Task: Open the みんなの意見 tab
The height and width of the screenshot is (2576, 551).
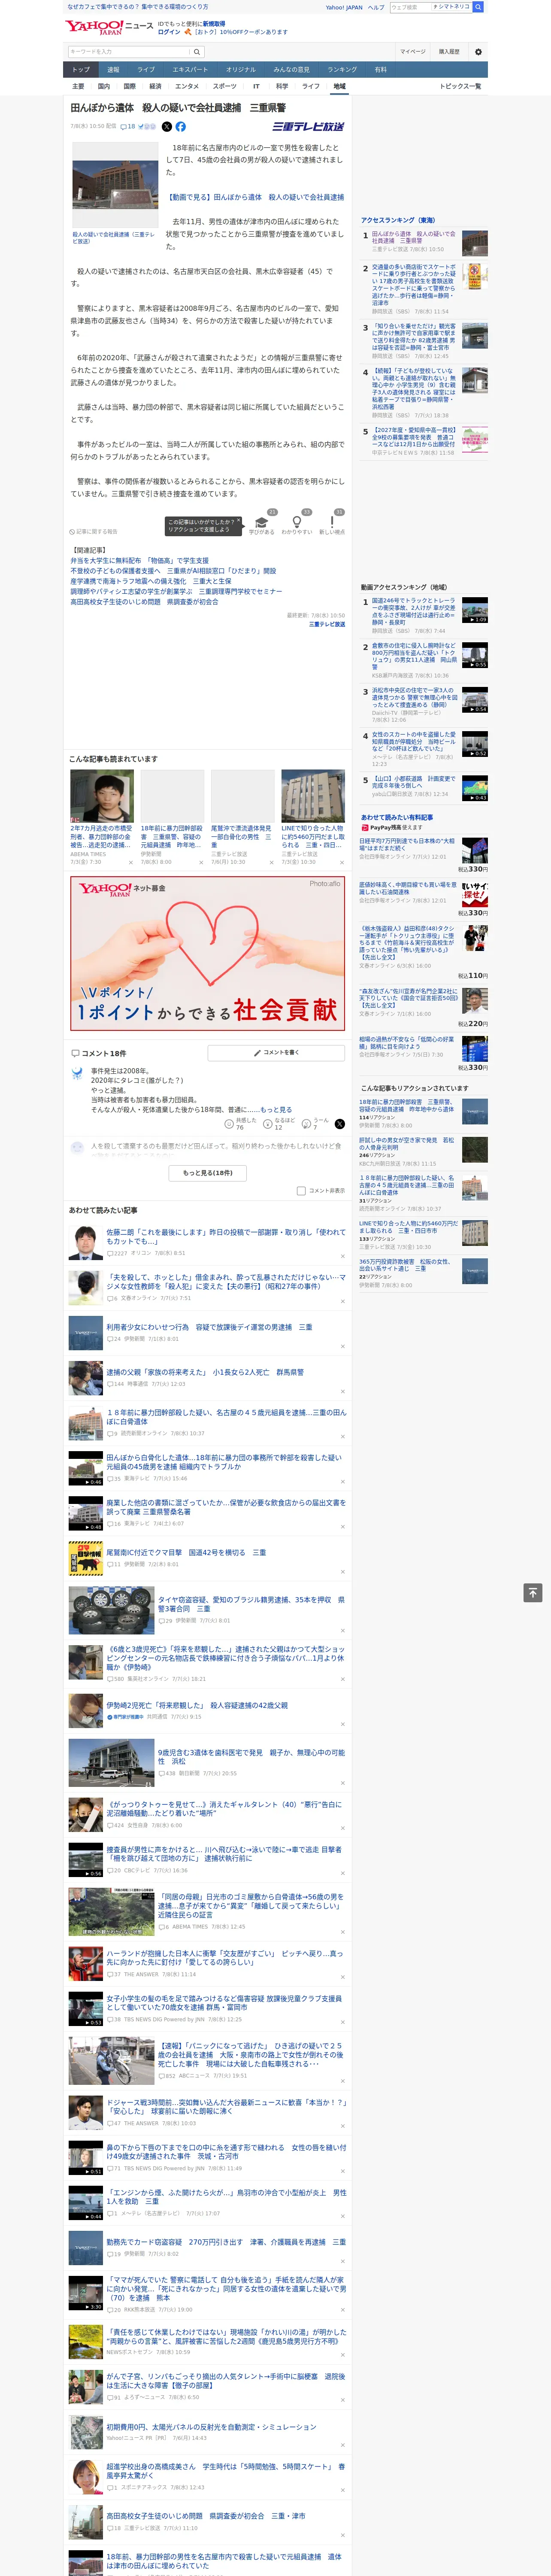Action: [x=292, y=70]
